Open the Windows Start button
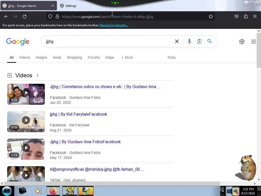Screen dimensions: 261x196 coord(7,191)
